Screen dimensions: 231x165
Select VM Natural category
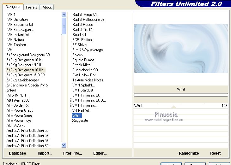16,40
